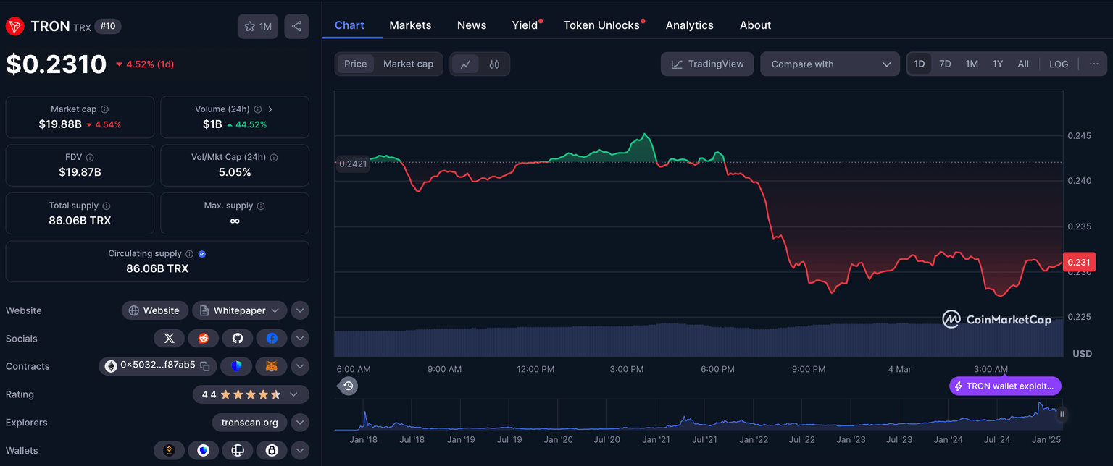Screen dimensions: 1113x466
Task: Open the TRON wallet exploit event marker
Action: point(1005,386)
